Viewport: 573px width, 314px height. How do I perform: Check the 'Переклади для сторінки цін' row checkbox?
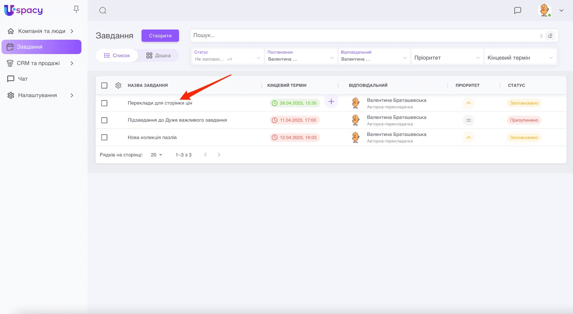pos(104,103)
